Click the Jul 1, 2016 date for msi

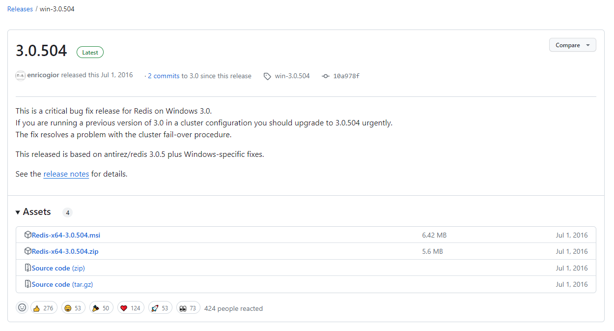coord(572,235)
